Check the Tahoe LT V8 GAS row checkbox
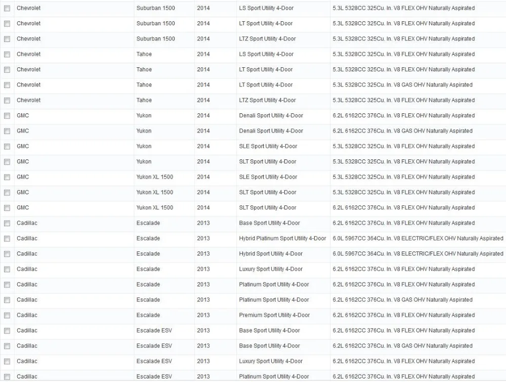The width and height of the screenshot is (506, 382). point(7,85)
